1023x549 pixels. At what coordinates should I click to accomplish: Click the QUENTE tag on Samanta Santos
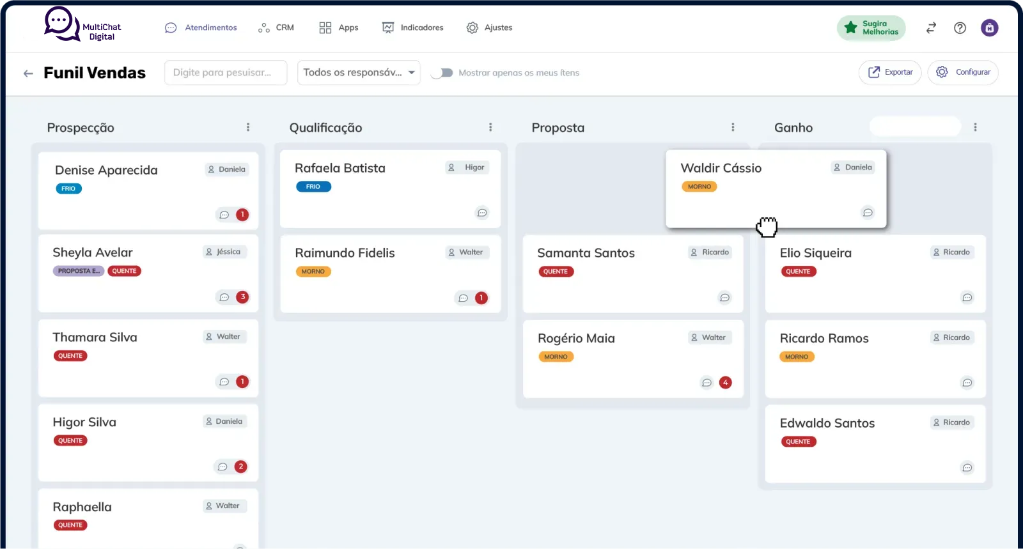click(x=556, y=272)
